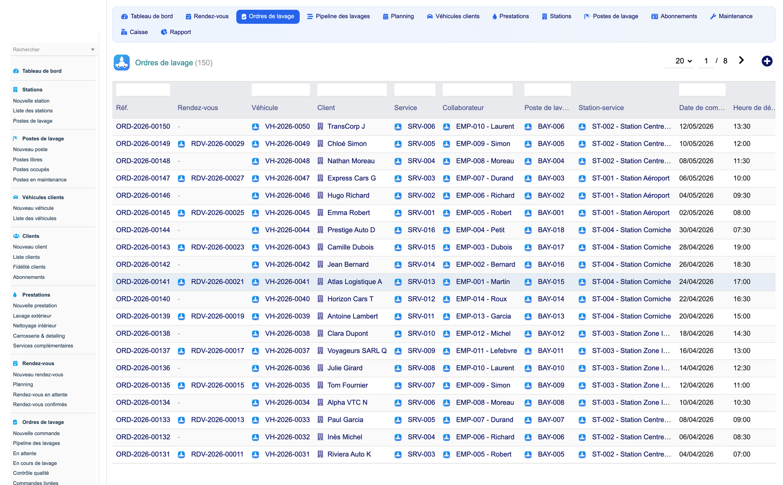The image size is (783, 485).
Task: Click the time 18:30
Action: tap(742, 265)
